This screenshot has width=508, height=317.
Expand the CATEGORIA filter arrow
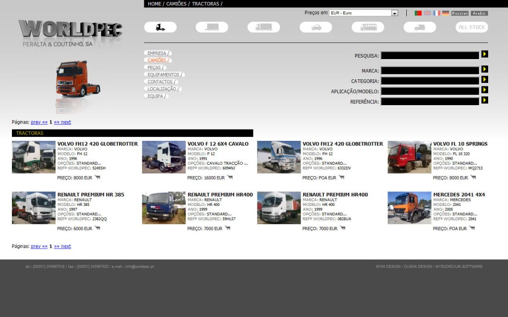pyautogui.click(x=485, y=79)
